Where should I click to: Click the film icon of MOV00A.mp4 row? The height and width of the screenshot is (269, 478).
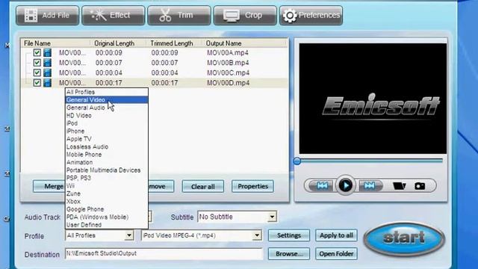[x=47, y=52]
